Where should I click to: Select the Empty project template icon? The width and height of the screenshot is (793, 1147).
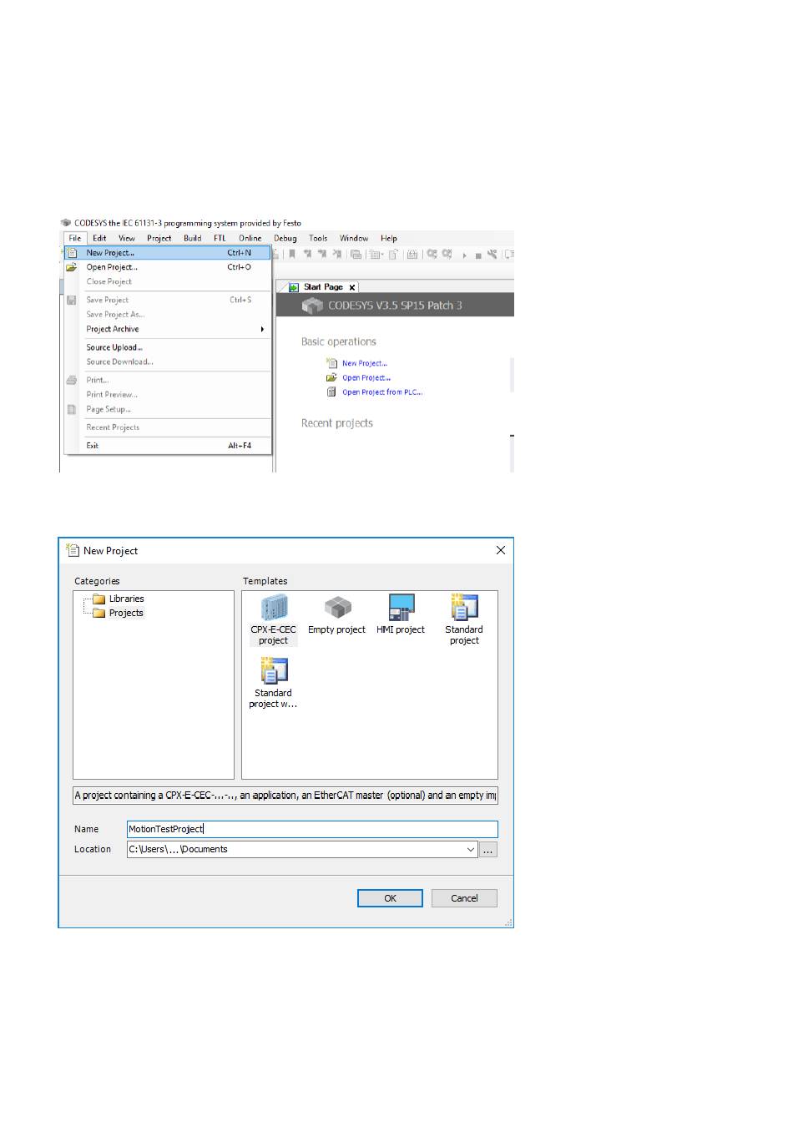[x=337, y=608]
